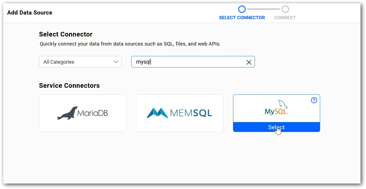Choose the MariaDB connector card

[x=82, y=113]
